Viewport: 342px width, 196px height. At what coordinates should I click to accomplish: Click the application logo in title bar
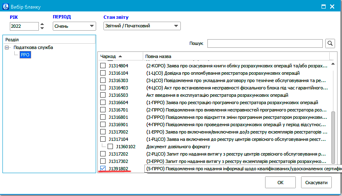click(x=5, y=7)
